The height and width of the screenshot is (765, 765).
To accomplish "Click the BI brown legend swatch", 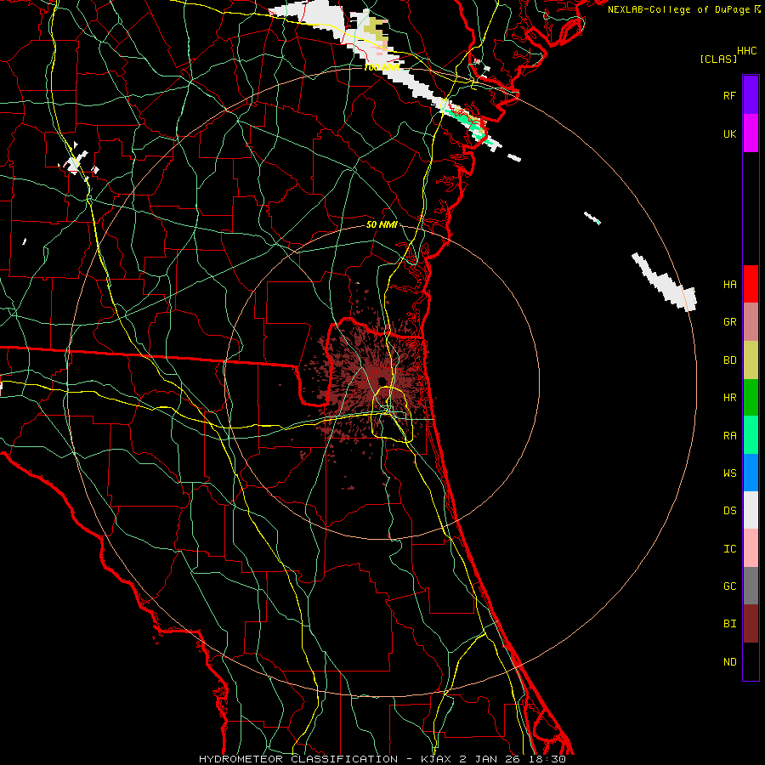I will (x=751, y=624).
